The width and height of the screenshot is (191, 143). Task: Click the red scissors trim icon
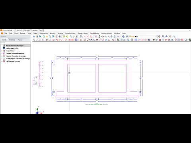pos(61,40)
